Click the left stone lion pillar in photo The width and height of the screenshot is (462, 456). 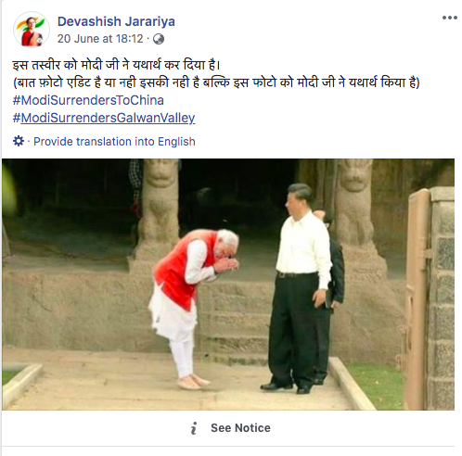pos(157,216)
